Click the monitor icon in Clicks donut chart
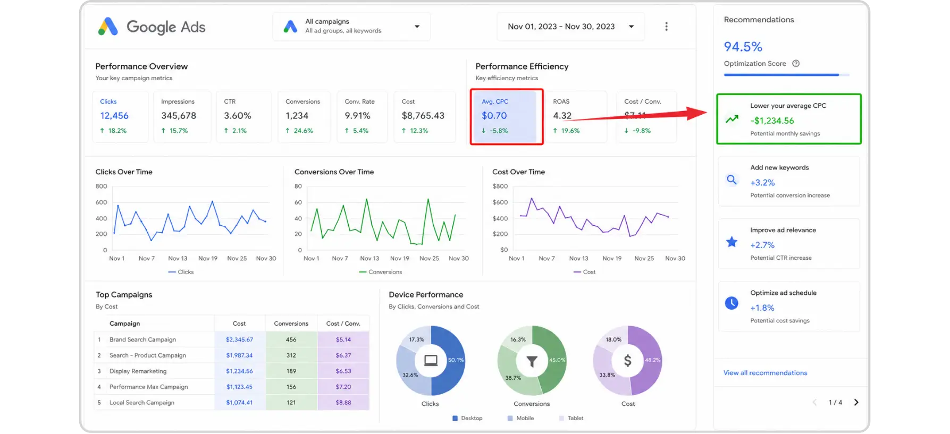Image resolution: width=950 pixels, height=434 pixels. [431, 361]
